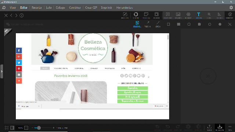This screenshot has width=235, height=132.
Task: Choose filled rounded rectangle shape
Action: pyautogui.click(x=199, y=24)
